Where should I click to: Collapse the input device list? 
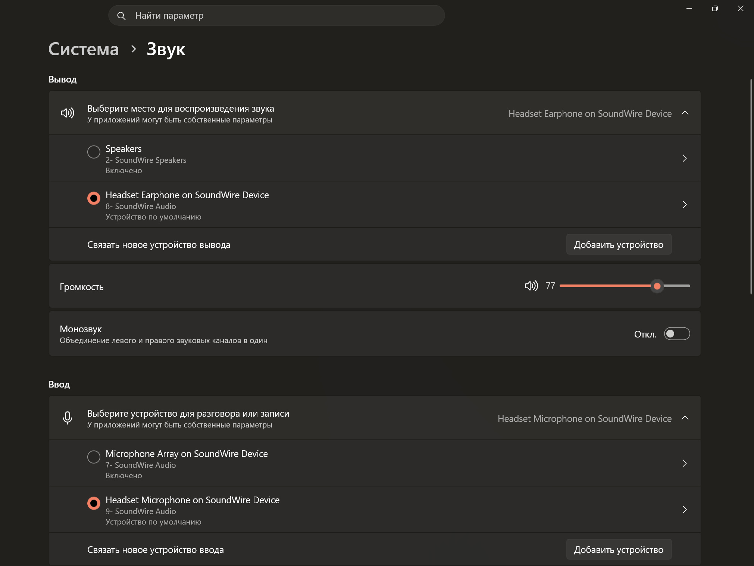click(685, 418)
